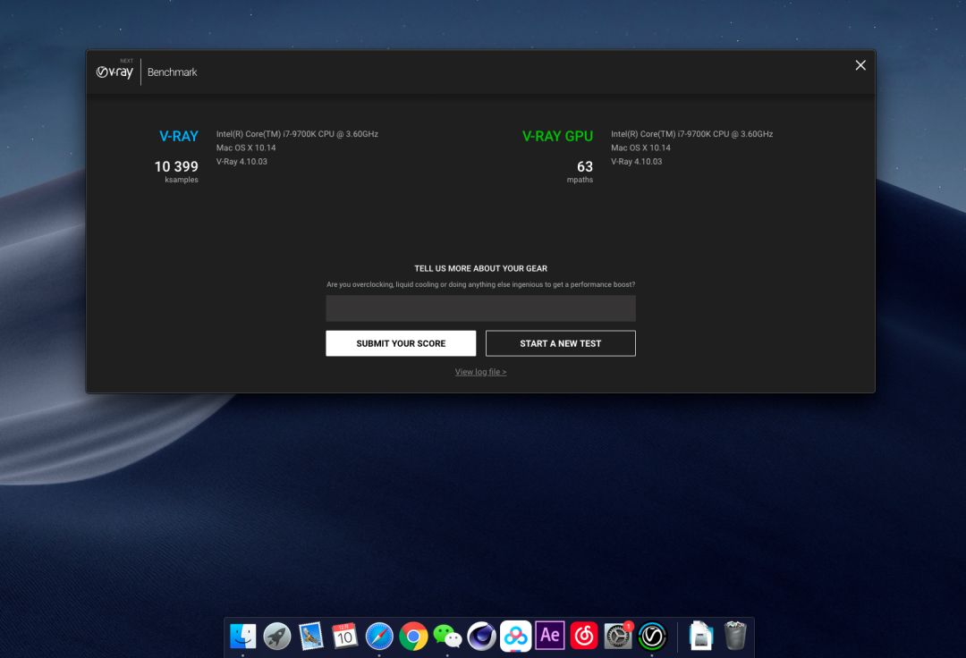Click the gear description input field
This screenshot has height=658, width=966.
480,308
